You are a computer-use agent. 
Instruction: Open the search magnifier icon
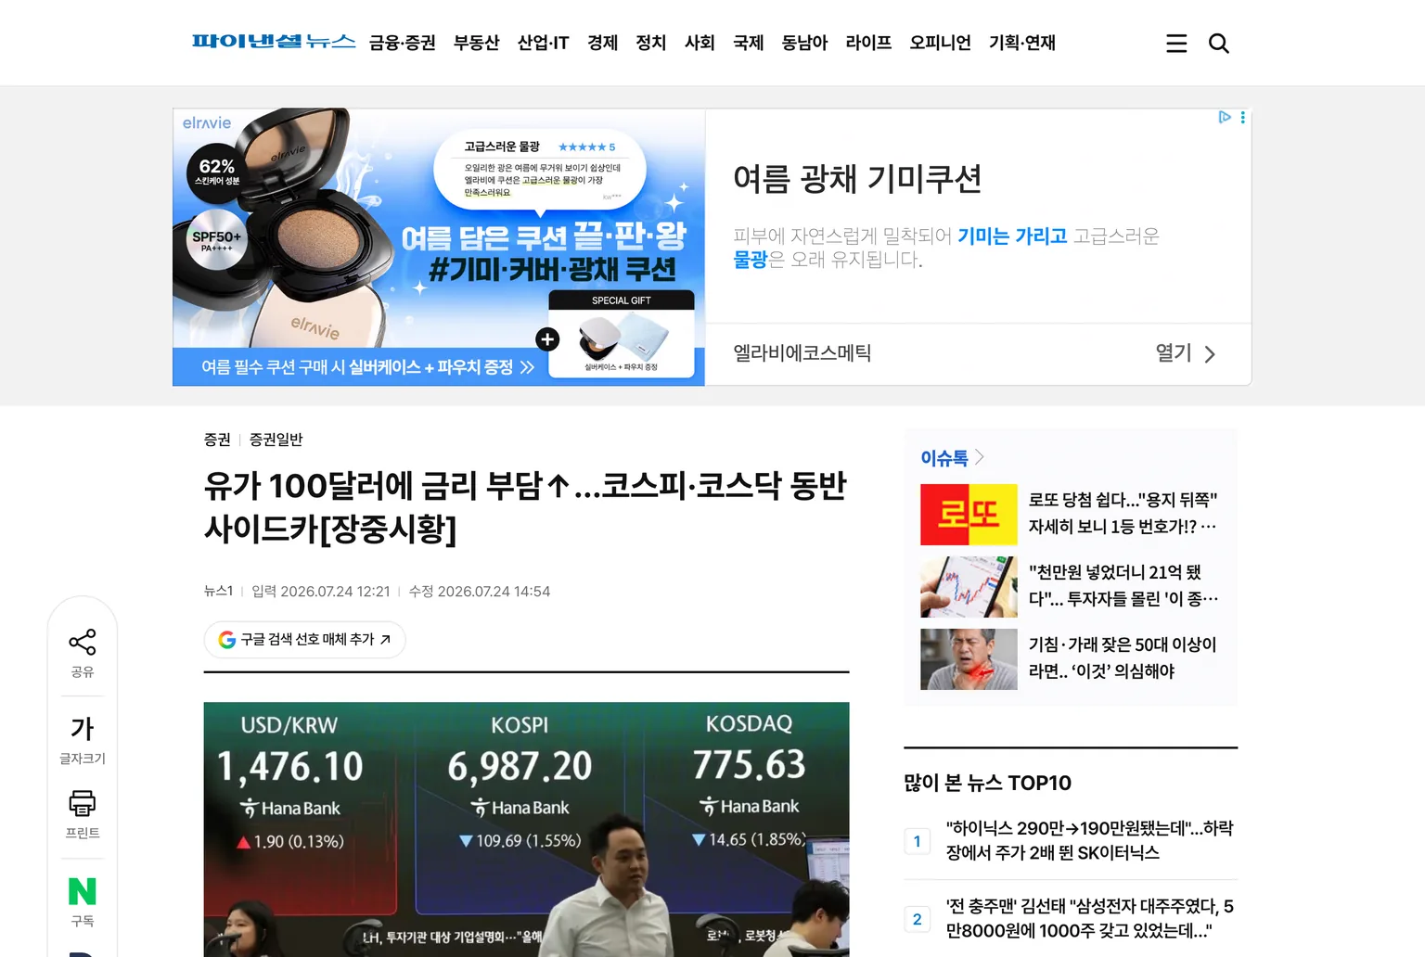point(1219,44)
